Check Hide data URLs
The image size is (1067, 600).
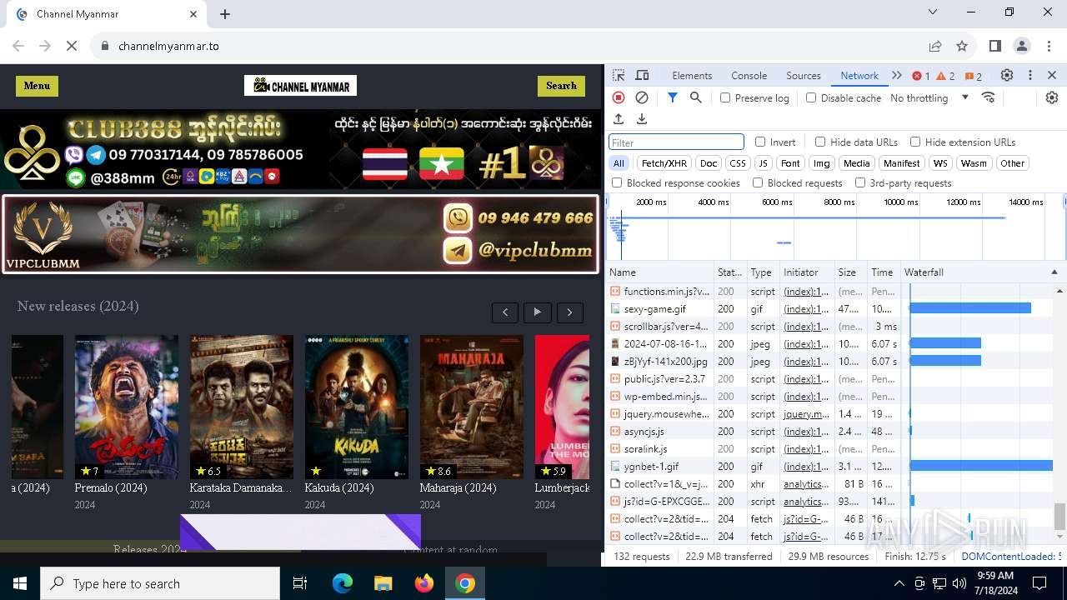click(820, 142)
